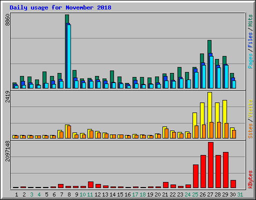256x200 pixels.
Task: Select the '2419' y-axis label
Action: point(7,96)
